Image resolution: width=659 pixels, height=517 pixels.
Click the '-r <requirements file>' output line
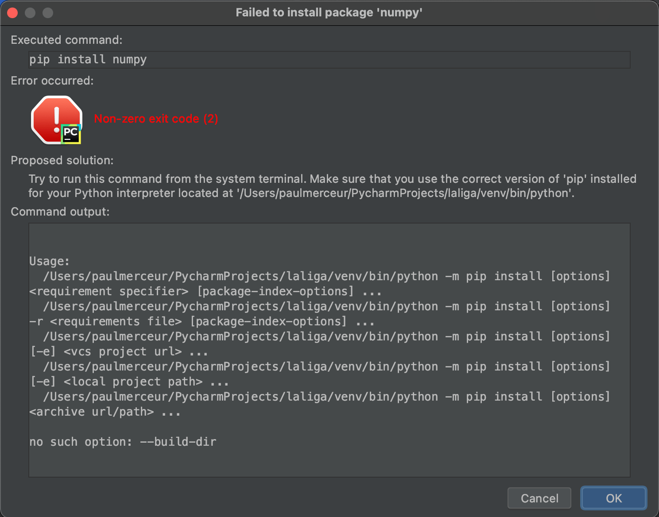(x=202, y=321)
